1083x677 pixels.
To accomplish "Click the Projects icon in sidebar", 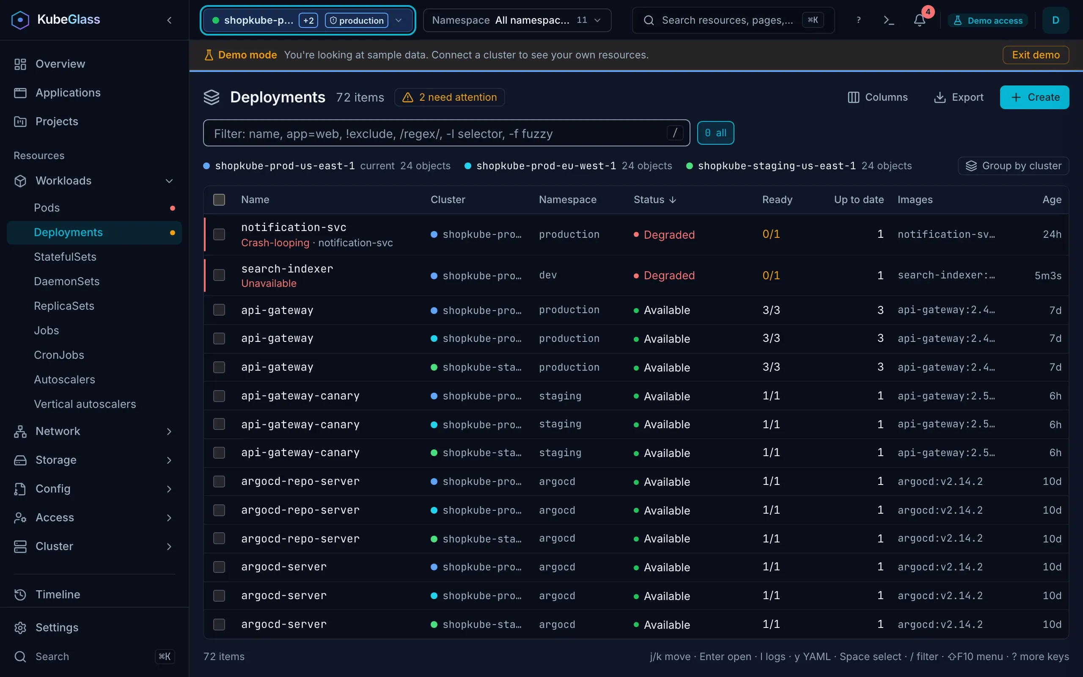I will pos(20,121).
